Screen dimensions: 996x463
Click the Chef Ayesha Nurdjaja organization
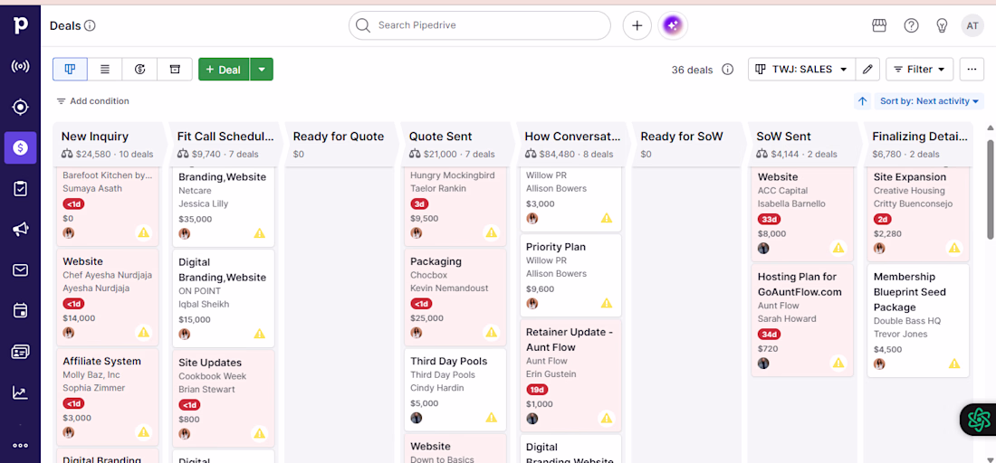tap(107, 275)
